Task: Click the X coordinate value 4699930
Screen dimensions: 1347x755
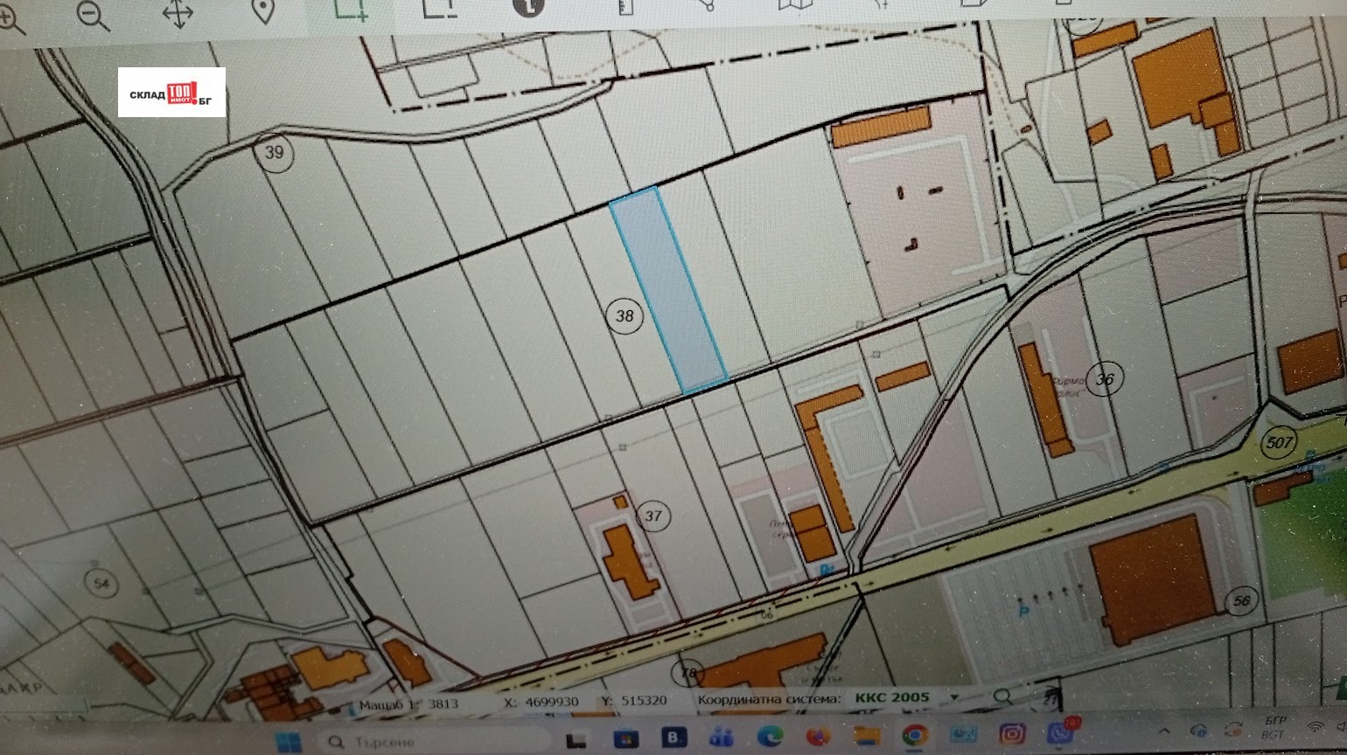Action: 553,701
